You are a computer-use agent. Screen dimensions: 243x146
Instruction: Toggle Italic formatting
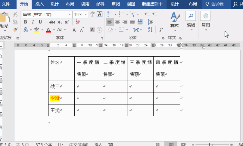(33, 22)
